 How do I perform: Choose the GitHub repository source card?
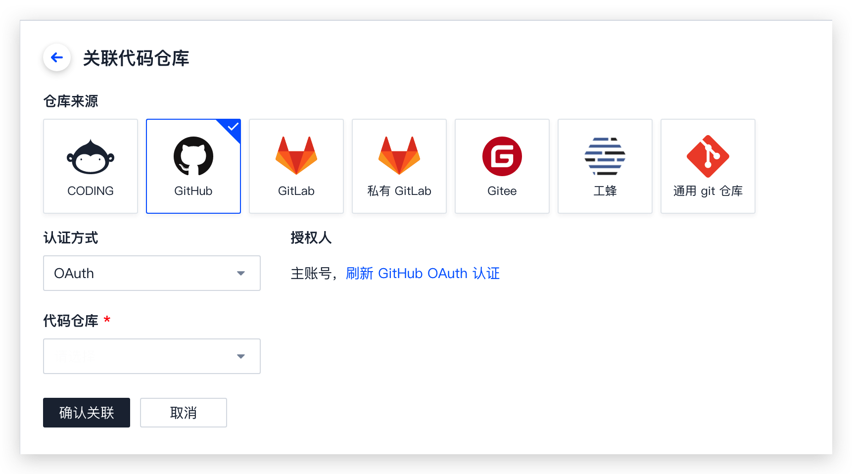point(193,166)
